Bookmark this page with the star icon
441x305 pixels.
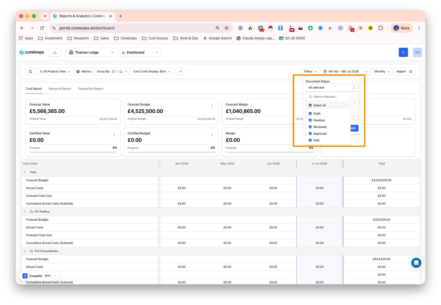click(x=227, y=28)
